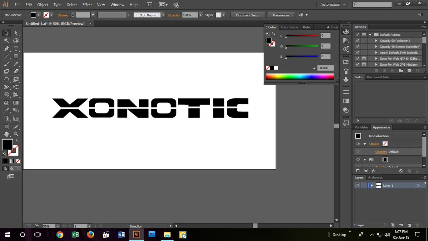Select the Magic Wand tool
428x241 pixels.
pyautogui.click(x=6, y=41)
